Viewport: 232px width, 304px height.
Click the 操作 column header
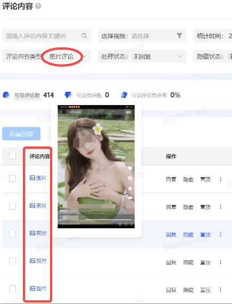pyautogui.click(x=171, y=156)
